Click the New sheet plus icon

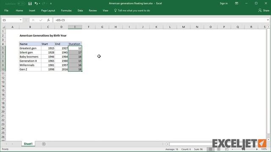click(x=44, y=144)
